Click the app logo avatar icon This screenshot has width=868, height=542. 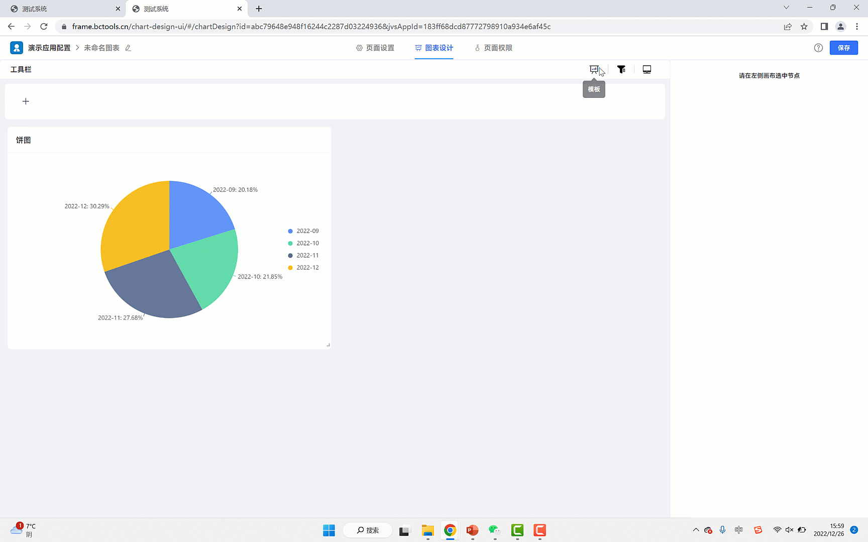[x=17, y=48]
